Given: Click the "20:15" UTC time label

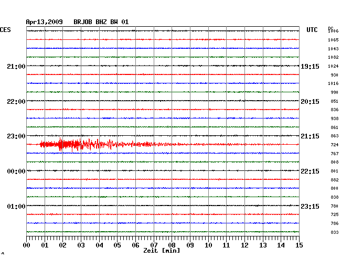Looking at the screenshot, I should point(310,102).
